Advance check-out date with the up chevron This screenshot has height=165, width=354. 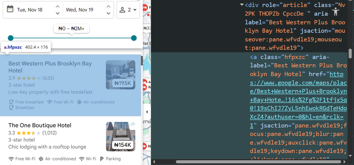108,6
